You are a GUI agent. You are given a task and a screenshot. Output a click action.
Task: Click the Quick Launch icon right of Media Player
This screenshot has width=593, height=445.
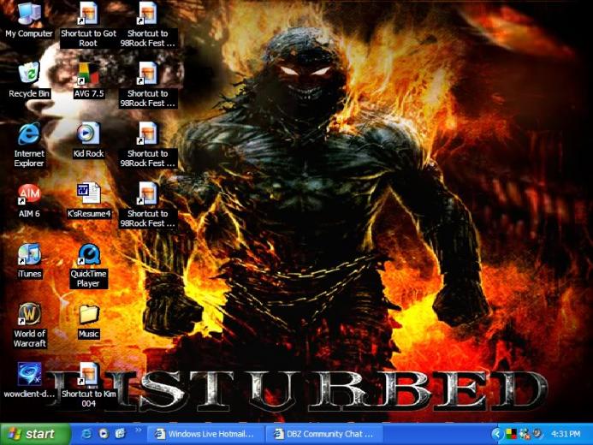click(121, 433)
